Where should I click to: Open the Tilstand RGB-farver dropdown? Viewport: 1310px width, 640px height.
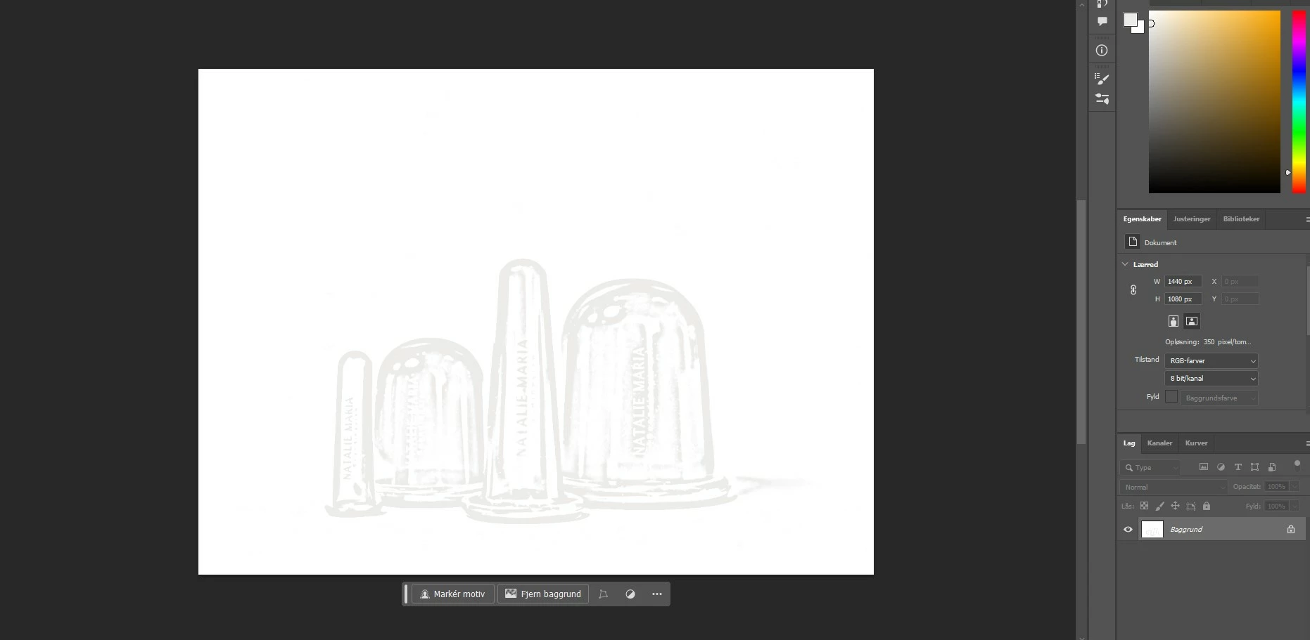1211,360
